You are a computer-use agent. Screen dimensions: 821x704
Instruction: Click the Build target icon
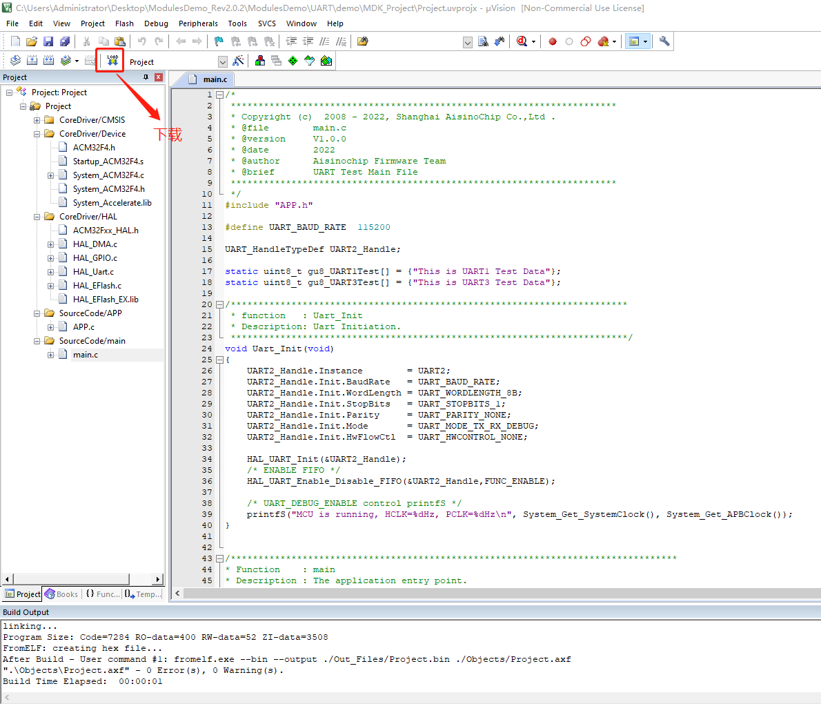coord(32,61)
